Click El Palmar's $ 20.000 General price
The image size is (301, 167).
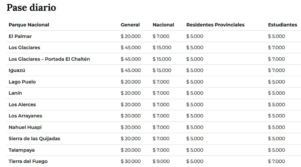(130, 36)
